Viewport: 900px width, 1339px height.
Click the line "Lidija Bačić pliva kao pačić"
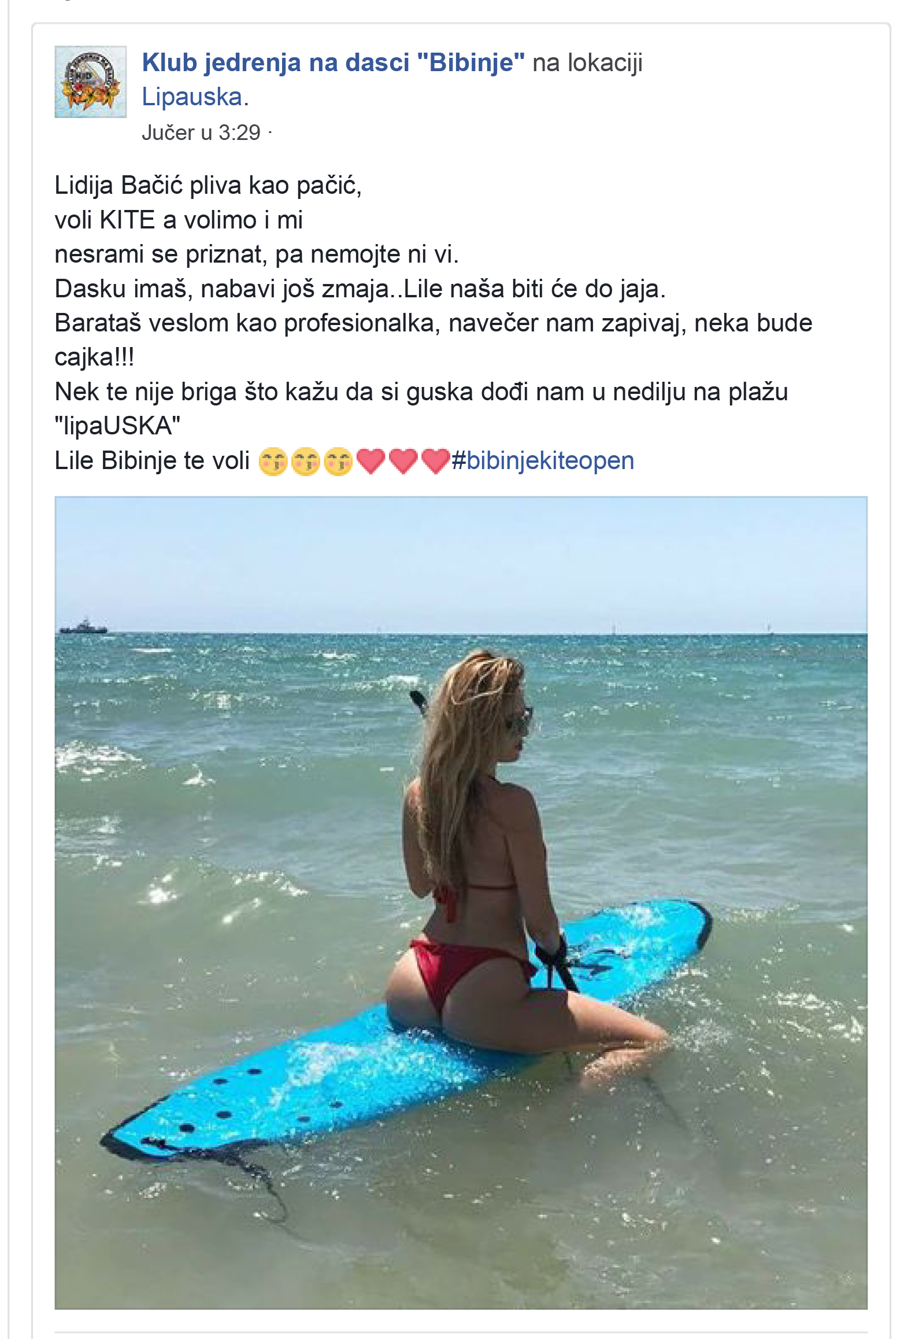208,186
